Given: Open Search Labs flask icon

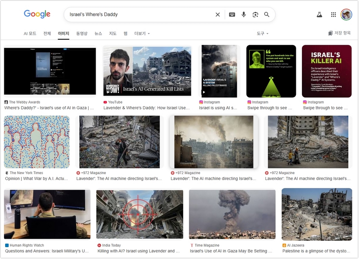Looking at the screenshot, I should tap(319, 15).
